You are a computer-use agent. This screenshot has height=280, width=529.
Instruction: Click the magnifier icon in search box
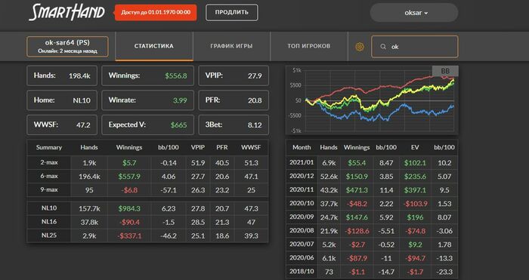pos(383,47)
